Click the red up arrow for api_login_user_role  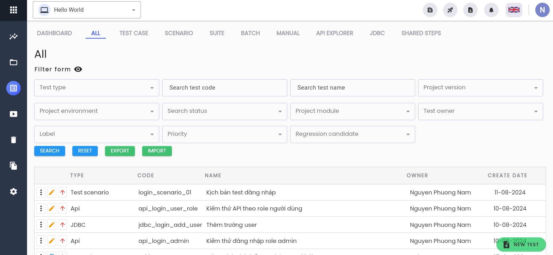click(x=63, y=208)
